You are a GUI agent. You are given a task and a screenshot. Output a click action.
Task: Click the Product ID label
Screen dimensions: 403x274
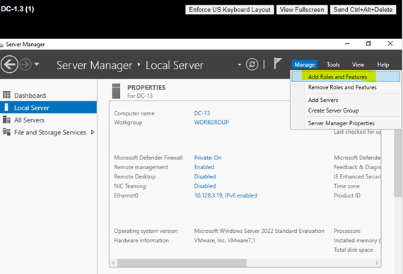(347, 195)
